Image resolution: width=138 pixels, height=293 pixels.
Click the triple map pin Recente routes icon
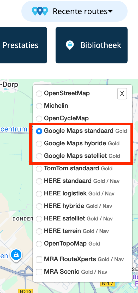[40, 11]
